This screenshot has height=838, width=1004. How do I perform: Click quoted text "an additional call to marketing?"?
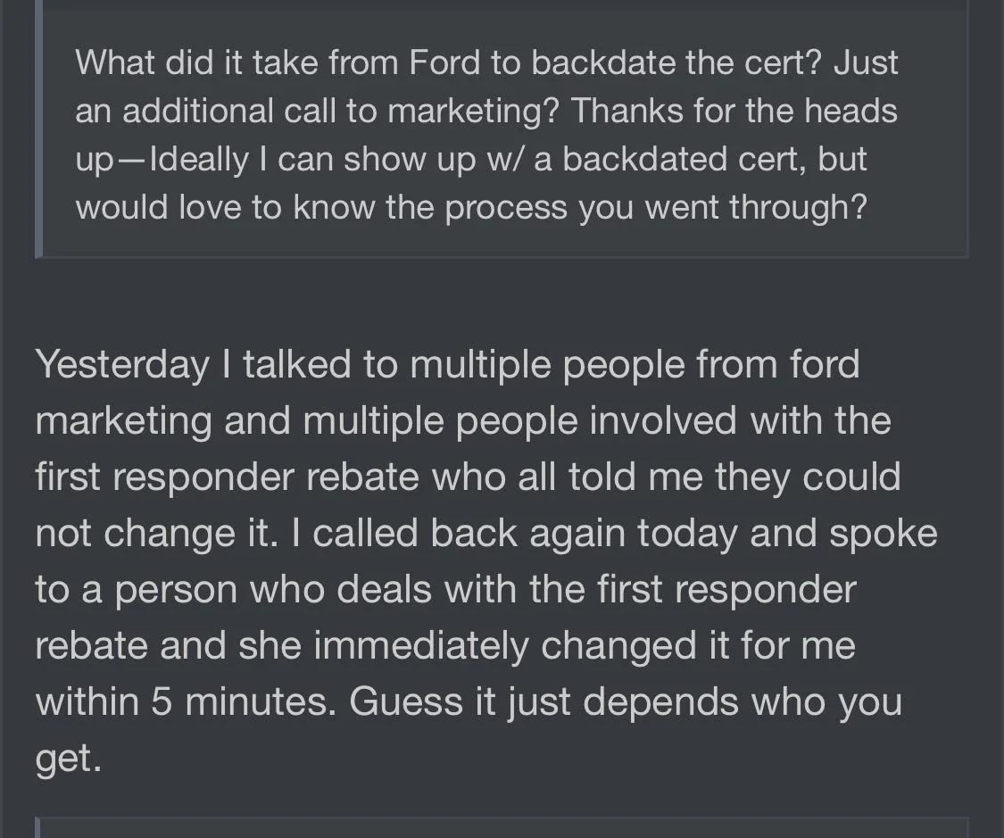(x=318, y=112)
